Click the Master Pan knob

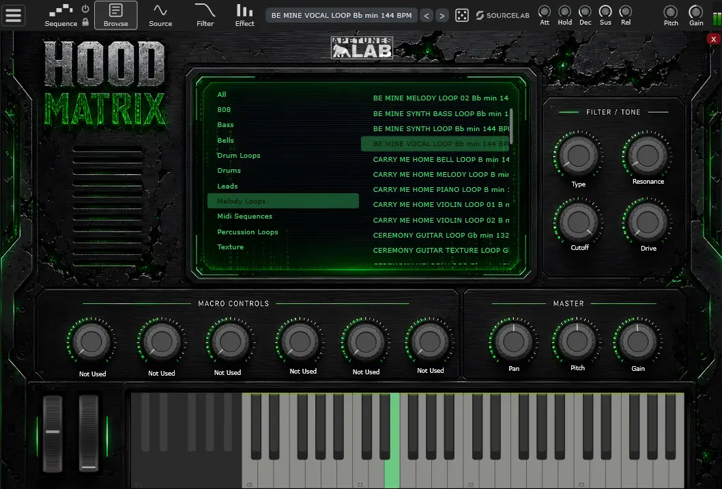click(x=513, y=341)
